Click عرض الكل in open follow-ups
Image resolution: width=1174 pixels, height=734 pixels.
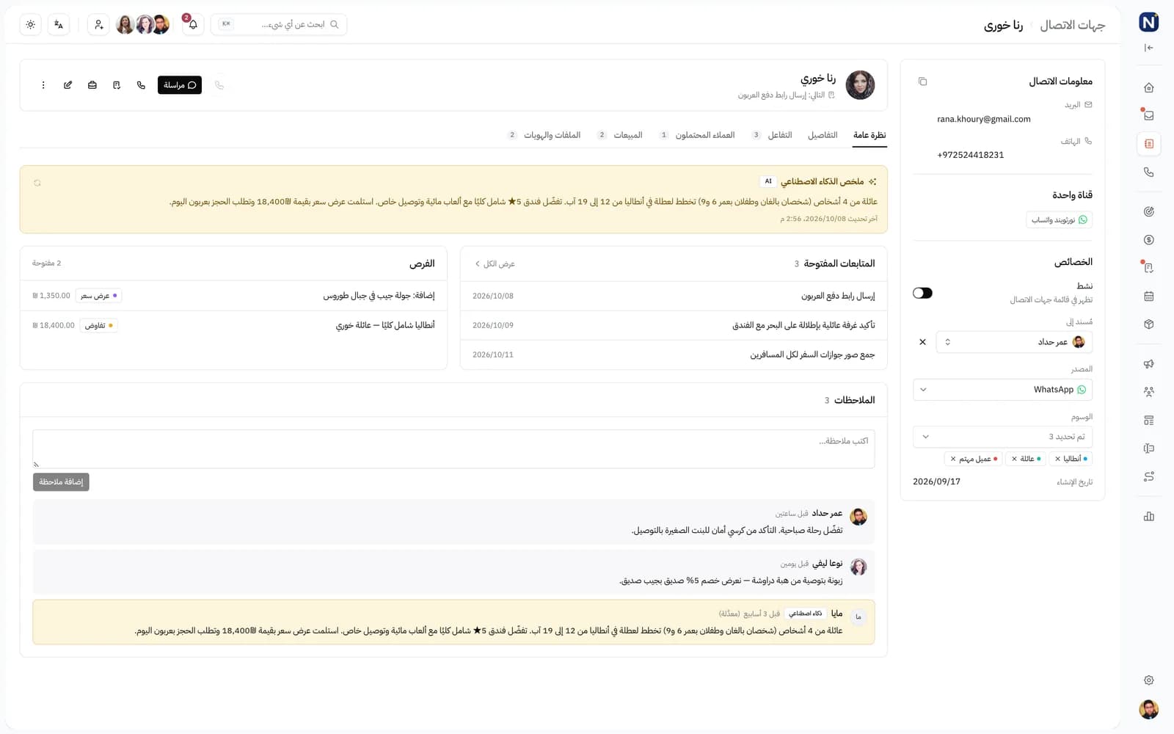(495, 264)
